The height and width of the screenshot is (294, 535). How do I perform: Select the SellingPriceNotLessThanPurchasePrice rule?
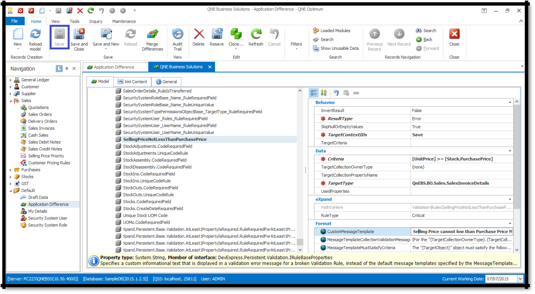point(165,140)
